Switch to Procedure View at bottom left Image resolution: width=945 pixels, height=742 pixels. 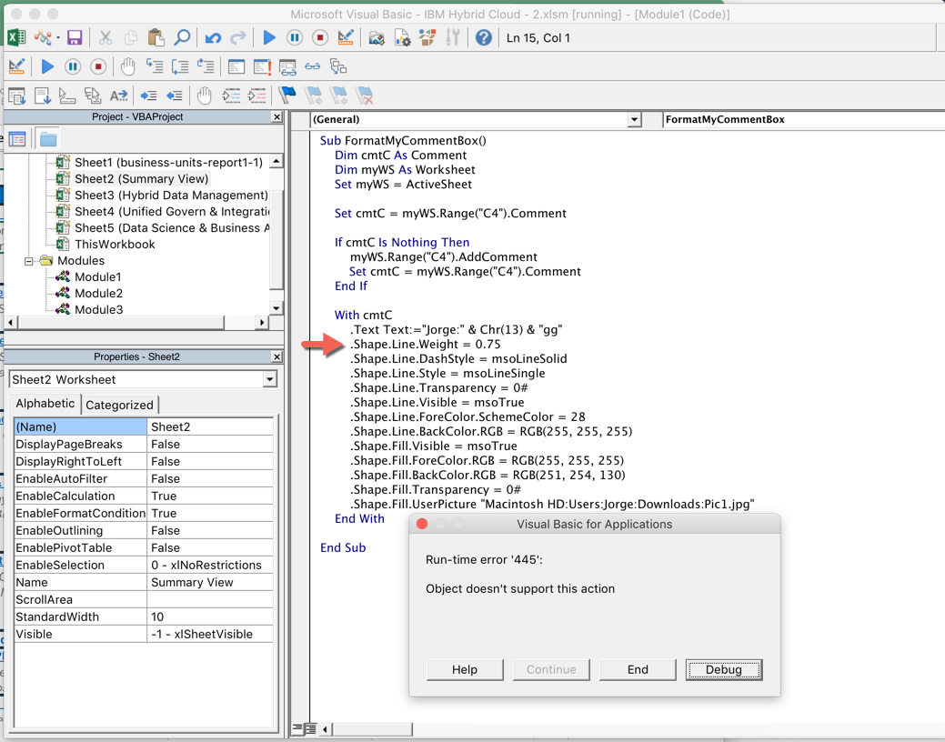tap(297, 728)
